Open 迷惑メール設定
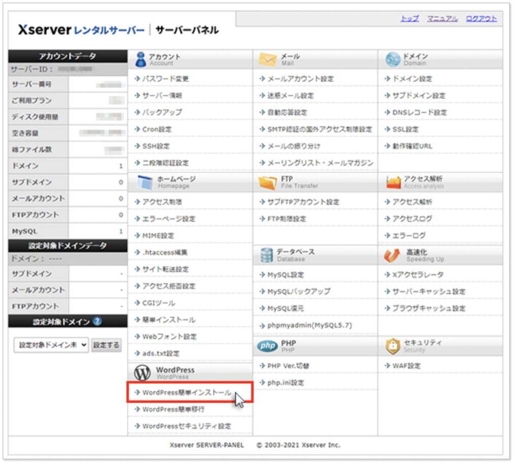This screenshot has width=520, height=467. point(290,96)
